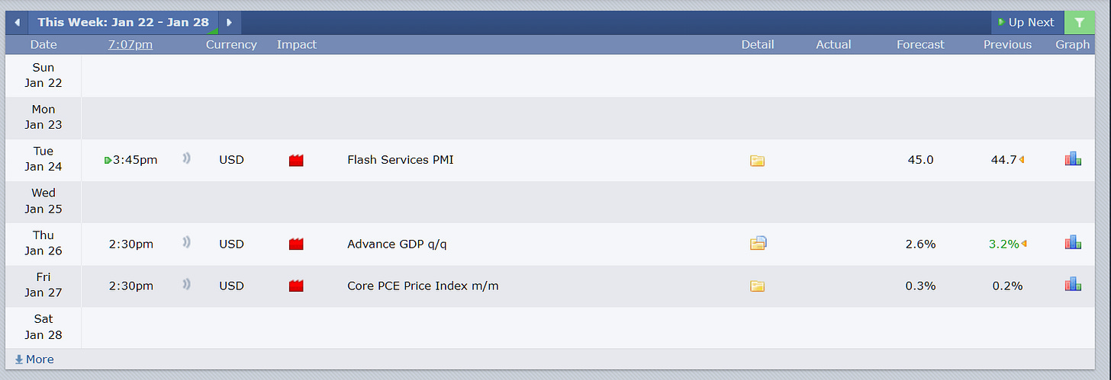This screenshot has height=380, width=1111.
Task: Open the calendar filter funnel icon
Action: pyautogui.click(x=1079, y=23)
